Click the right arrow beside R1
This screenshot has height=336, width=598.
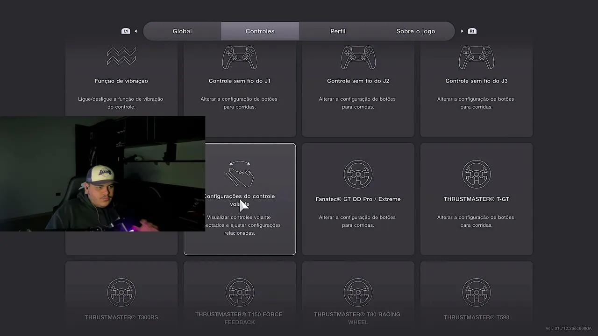462,31
